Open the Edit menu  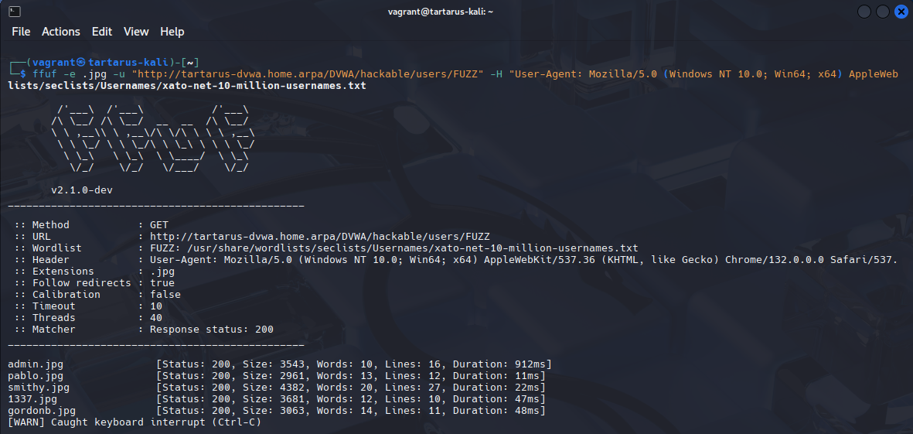pyautogui.click(x=102, y=32)
